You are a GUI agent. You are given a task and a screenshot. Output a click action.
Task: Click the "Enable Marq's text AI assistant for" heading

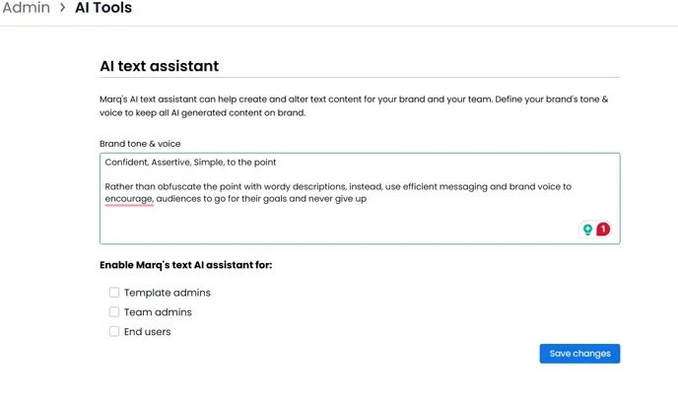tap(186, 265)
